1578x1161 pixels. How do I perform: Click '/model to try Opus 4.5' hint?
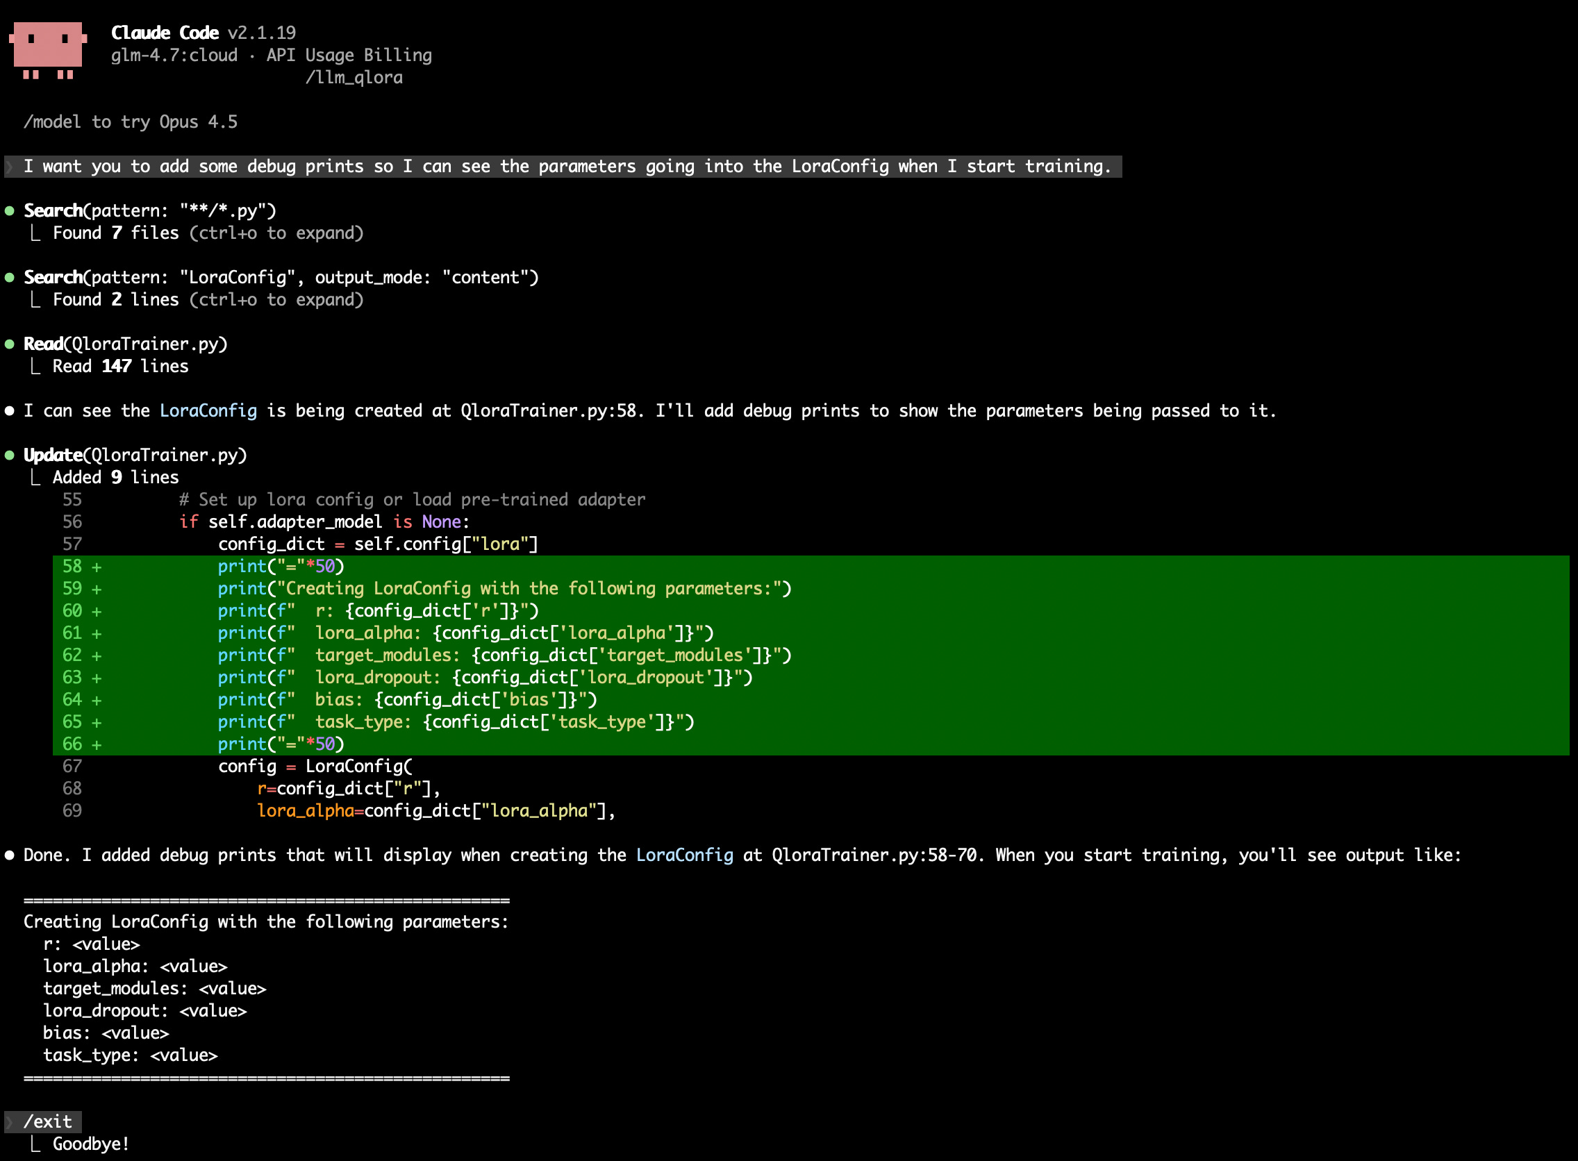(130, 122)
